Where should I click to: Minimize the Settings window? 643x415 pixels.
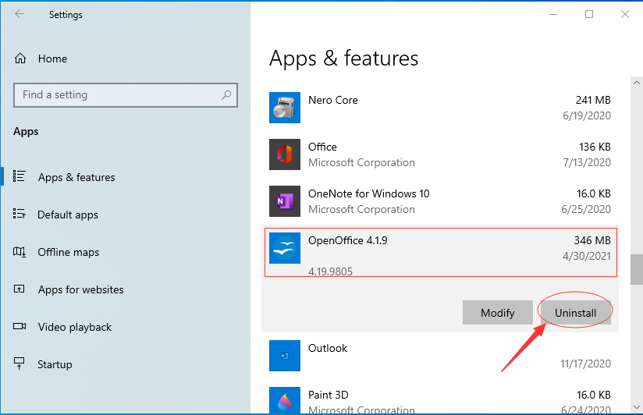(x=553, y=14)
